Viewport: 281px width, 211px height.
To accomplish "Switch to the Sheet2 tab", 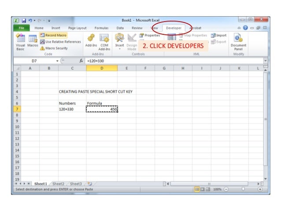I will 58,184.
